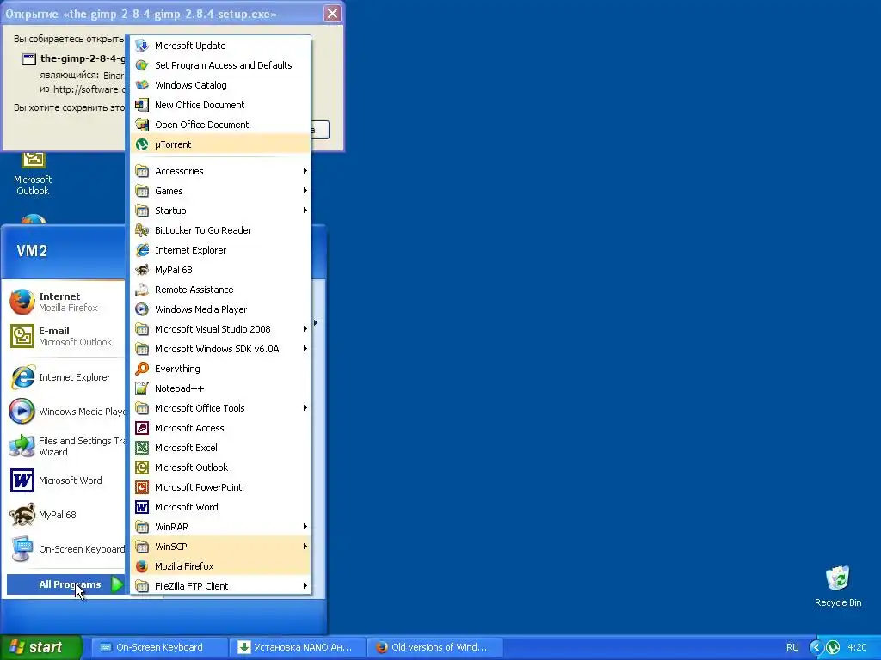Close the Открытие gimp setup dialog
This screenshot has width=881, height=660.
click(332, 14)
